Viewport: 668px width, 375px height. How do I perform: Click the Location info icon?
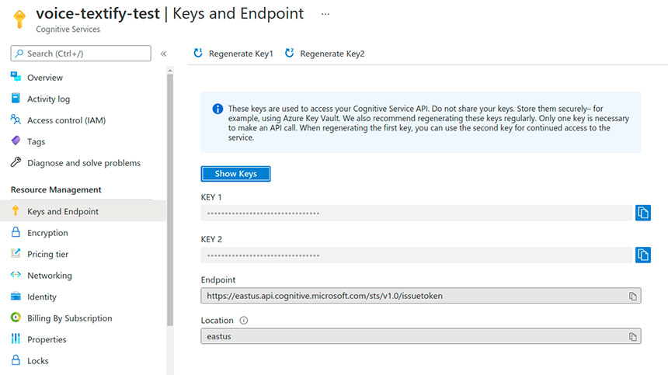click(244, 320)
